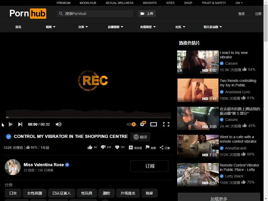Open the sidebar thumbnail with duration 4:02
This screenshot has width=268, height=201.
(x=198, y=62)
